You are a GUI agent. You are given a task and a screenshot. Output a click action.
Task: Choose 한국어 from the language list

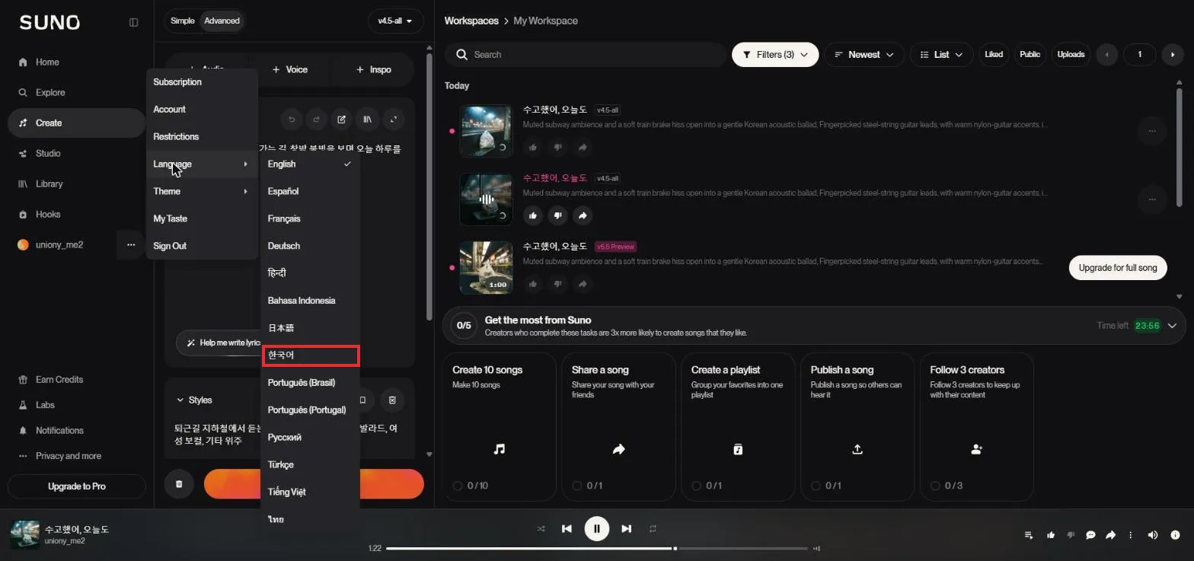(x=310, y=355)
